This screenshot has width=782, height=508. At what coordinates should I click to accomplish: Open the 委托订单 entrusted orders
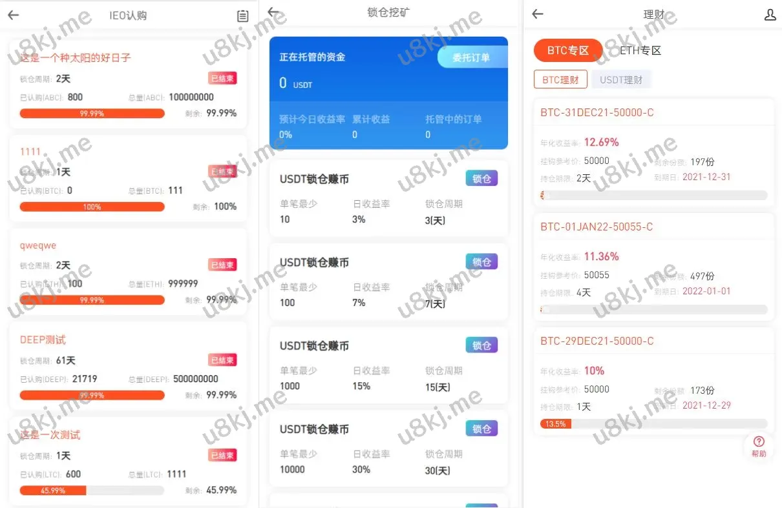[472, 57]
